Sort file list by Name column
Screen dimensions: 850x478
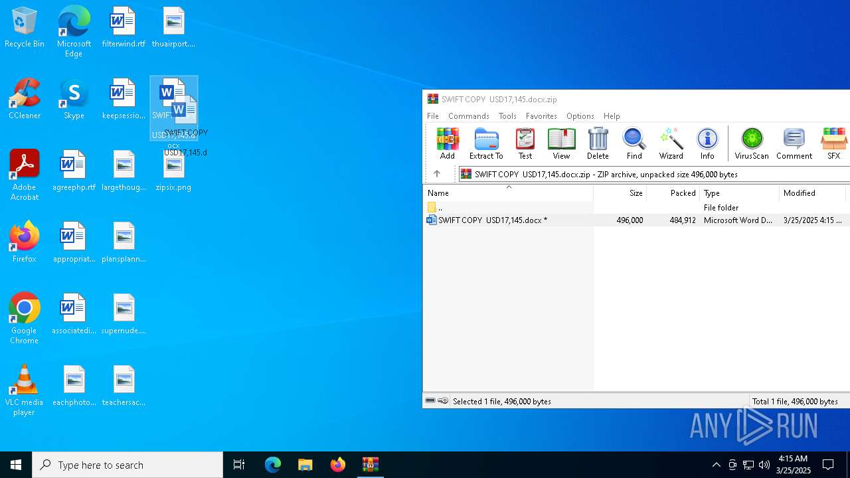[x=508, y=193]
